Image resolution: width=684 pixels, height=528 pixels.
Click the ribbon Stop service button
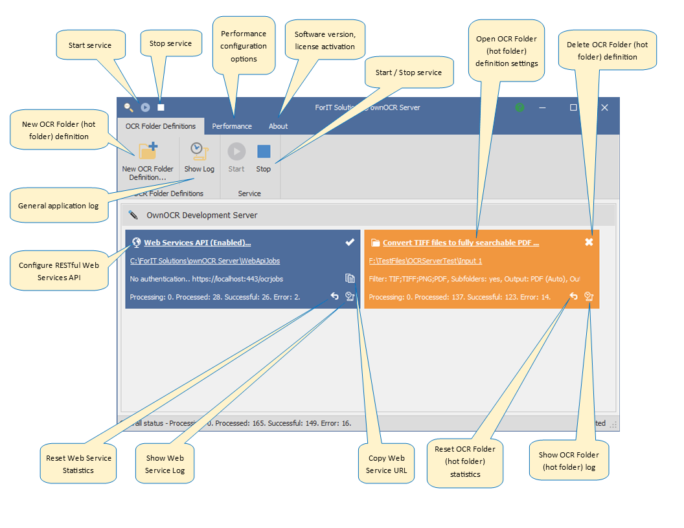click(264, 158)
